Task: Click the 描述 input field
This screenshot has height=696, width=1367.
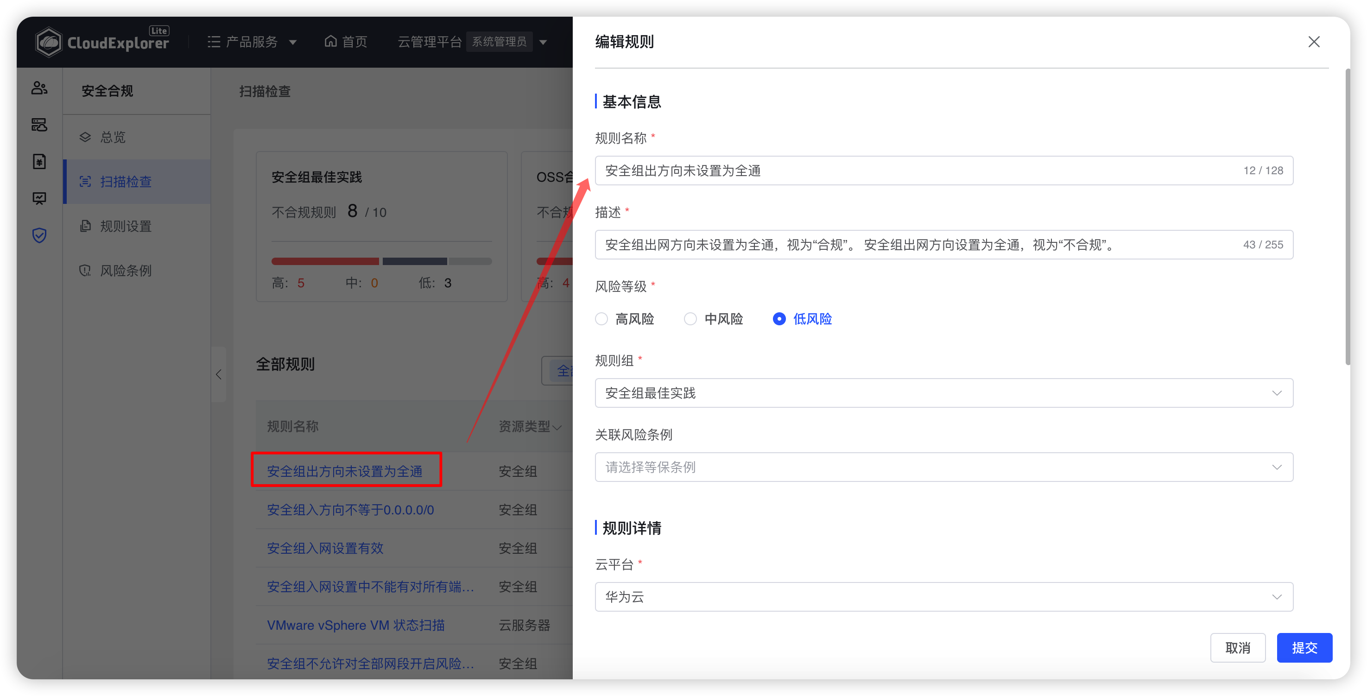Action: [x=944, y=245]
